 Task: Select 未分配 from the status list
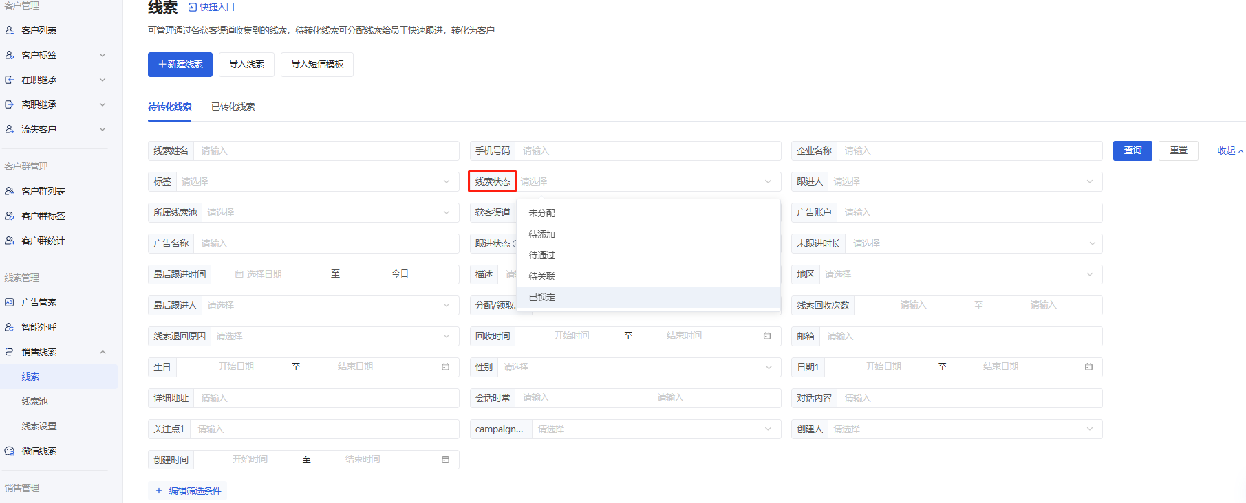tap(648, 213)
